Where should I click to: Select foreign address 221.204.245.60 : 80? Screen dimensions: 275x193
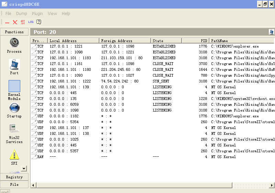(x=121, y=69)
